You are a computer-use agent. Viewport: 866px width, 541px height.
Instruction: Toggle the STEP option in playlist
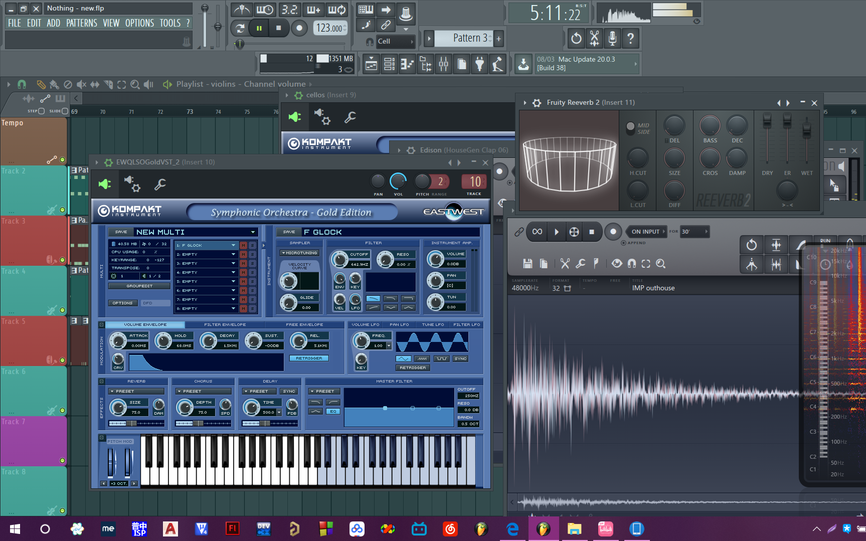click(41, 111)
